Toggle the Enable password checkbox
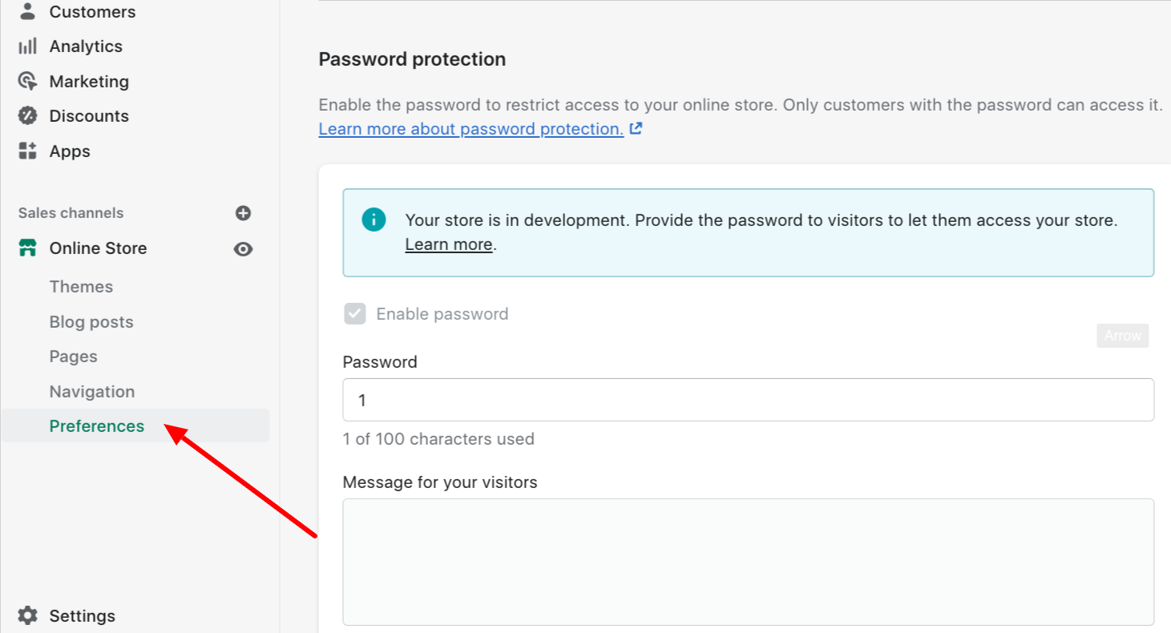 click(x=355, y=313)
